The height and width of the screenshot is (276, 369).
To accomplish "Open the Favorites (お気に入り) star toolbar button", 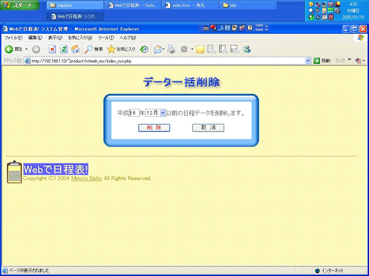I will point(121,50).
